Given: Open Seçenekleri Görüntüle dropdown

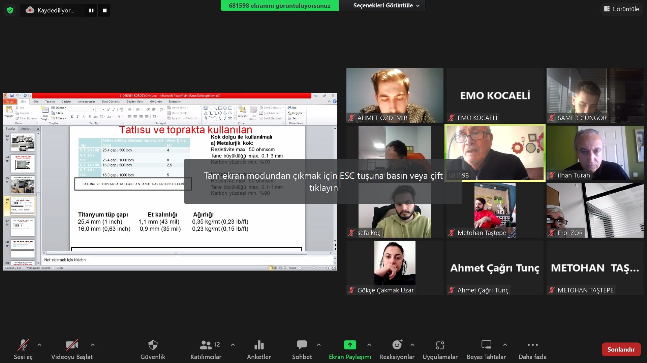Looking at the screenshot, I should click(386, 5).
